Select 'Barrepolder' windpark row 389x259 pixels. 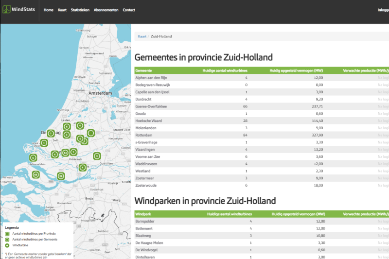pos(145,221)
